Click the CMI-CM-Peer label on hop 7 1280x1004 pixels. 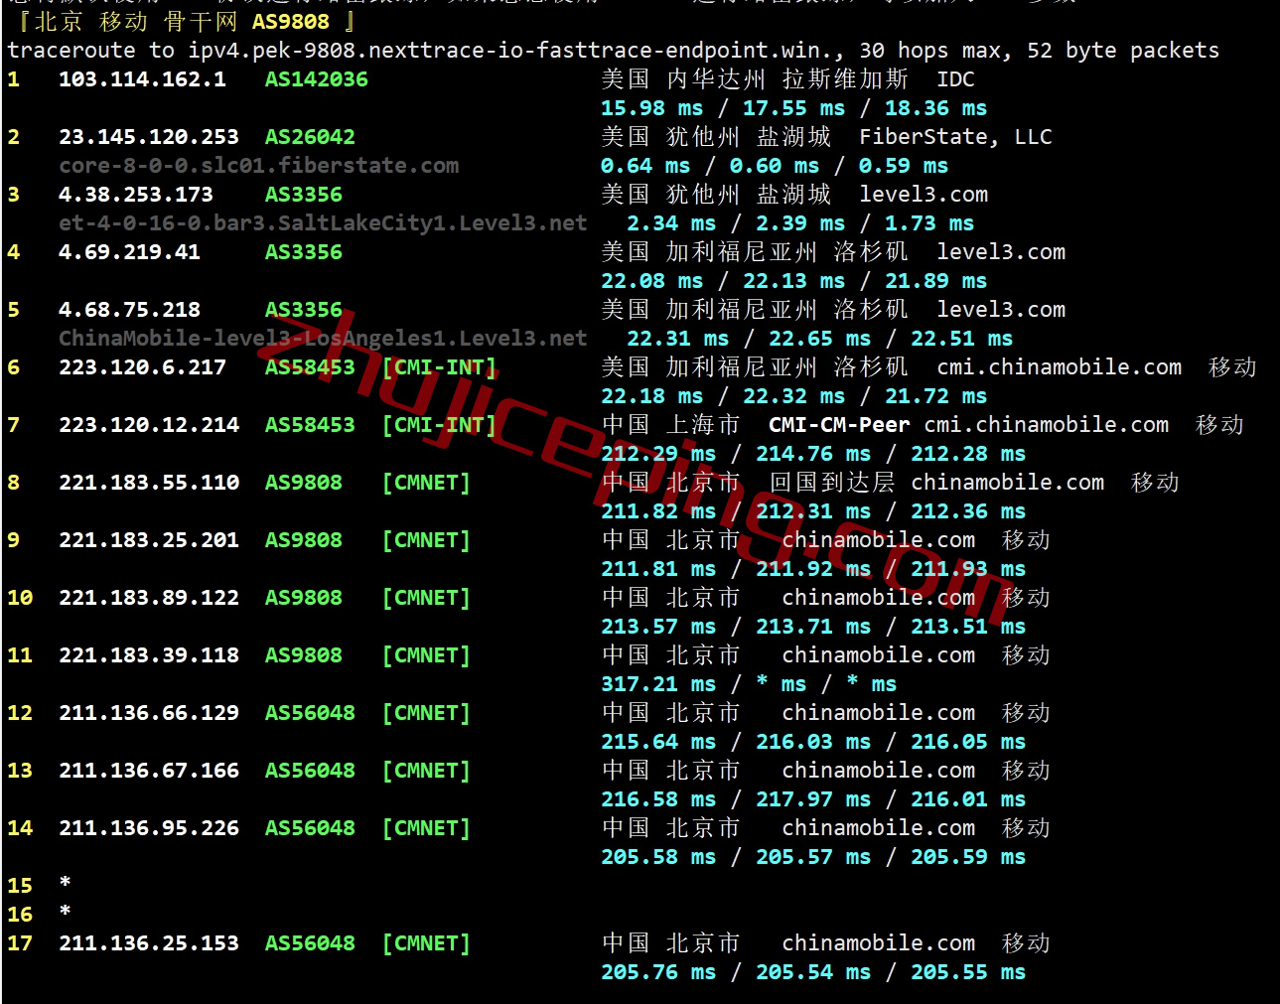click(x=839, y=425)
